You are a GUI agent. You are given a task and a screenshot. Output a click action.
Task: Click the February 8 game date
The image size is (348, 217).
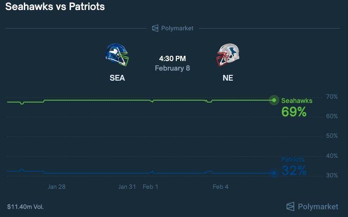[173, 68]
